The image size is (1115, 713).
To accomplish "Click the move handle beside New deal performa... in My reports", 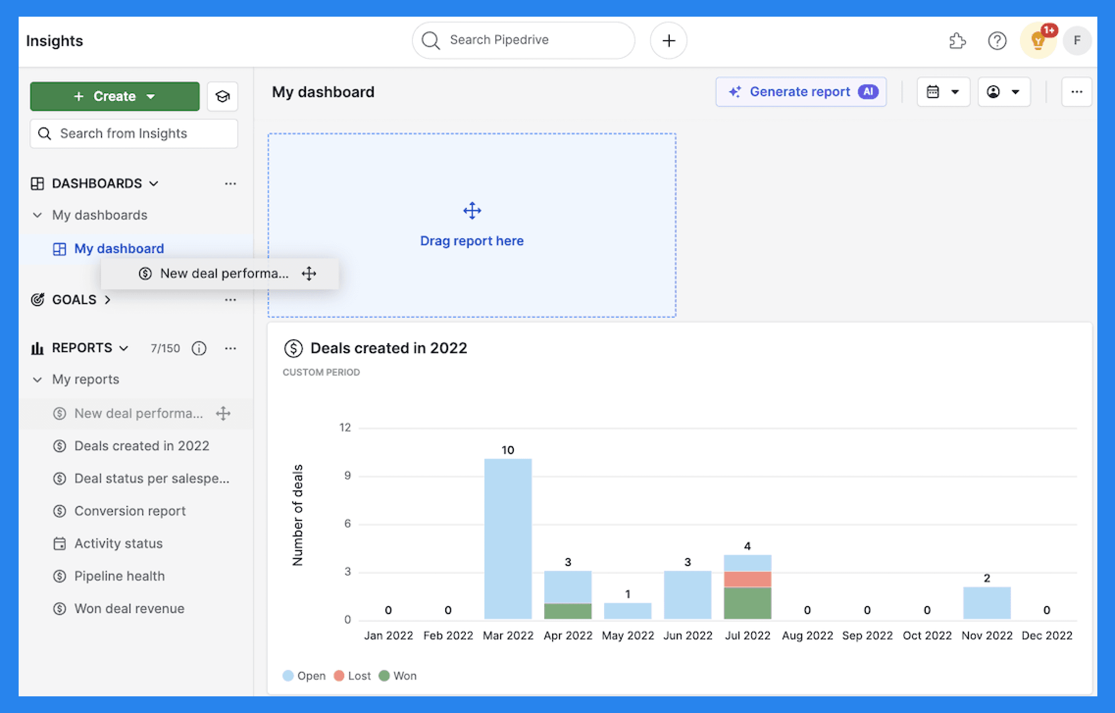I will 224,413.
